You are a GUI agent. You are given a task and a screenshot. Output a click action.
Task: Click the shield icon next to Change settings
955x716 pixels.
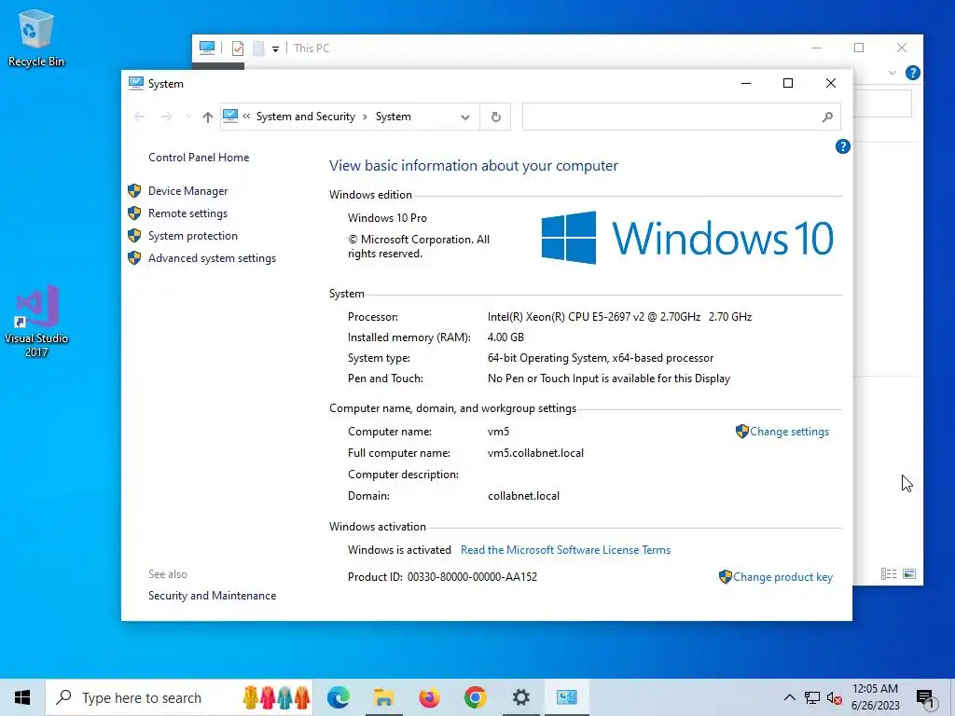741,432
